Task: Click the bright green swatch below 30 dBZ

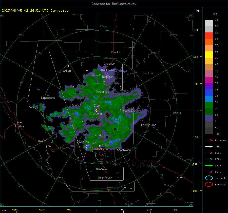Action: (x=209, y=105)
